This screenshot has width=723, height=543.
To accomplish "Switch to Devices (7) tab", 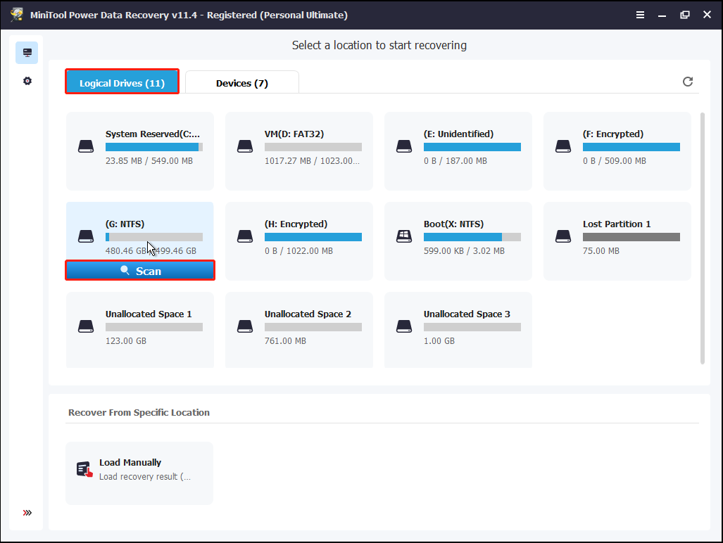I will 242,82.
